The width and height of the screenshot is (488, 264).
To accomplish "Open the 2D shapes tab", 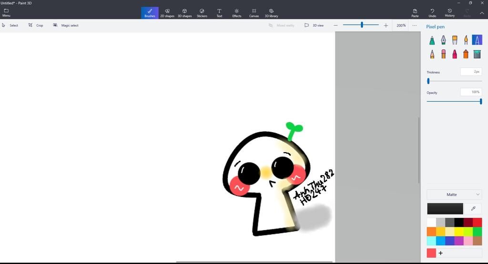I will click(167, 13).
